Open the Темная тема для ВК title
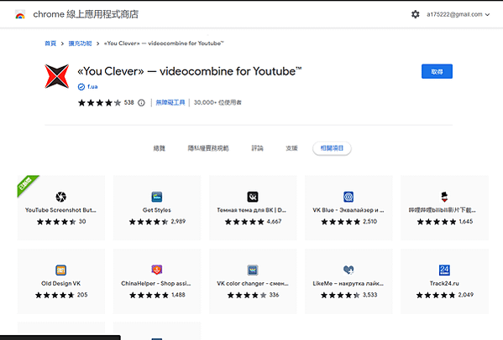The width and height of the screenshot is (503, 340). [252, 210]
